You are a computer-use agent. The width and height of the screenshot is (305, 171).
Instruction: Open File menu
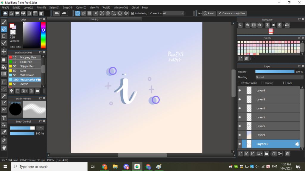5,7
